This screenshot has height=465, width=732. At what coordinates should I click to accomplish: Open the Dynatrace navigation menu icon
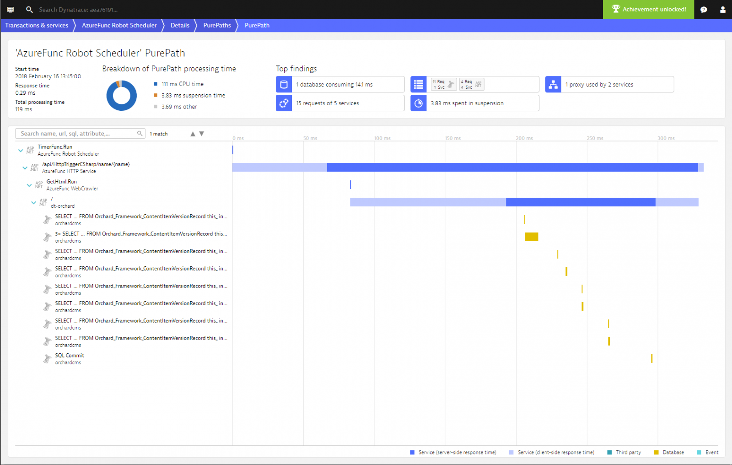pyautogui.click(x=11, y=10)
